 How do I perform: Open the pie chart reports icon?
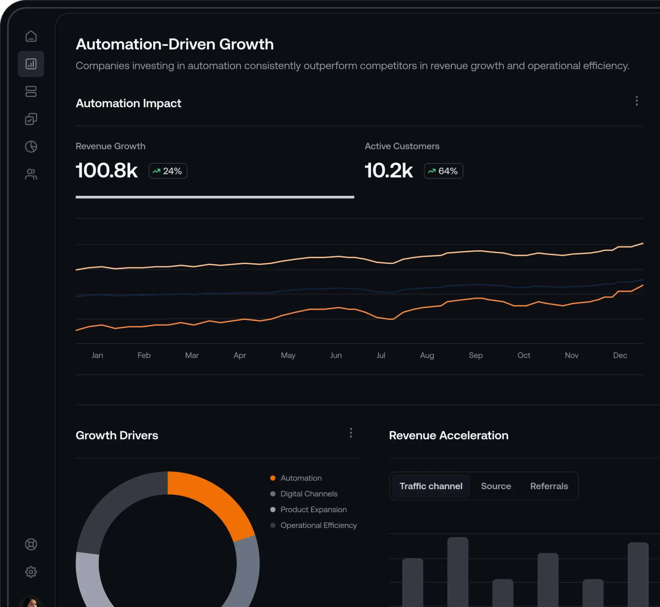click(x=31, y=147)
